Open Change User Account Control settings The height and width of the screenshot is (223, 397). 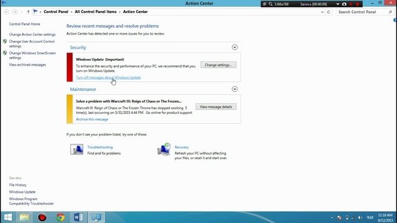click(32, 44)
